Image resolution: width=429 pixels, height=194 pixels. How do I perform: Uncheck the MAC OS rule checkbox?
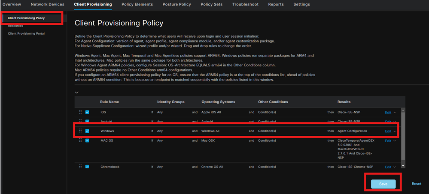87,140
